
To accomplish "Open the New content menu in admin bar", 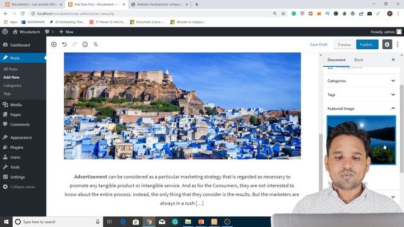I will click(66, 32).
